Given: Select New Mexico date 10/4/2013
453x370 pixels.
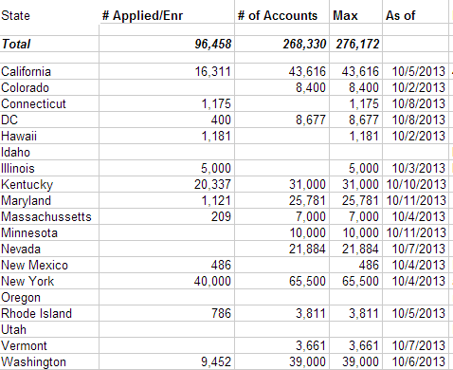Looking at the screenshot, I should point(416,265).
